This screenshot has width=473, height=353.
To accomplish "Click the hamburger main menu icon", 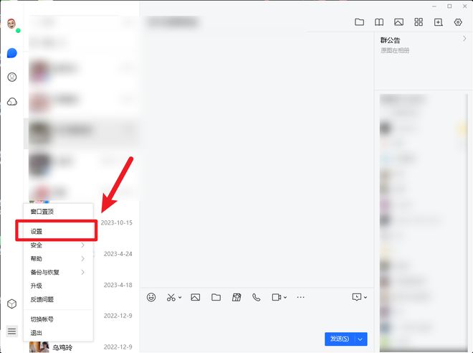I will tap(12, 331).
